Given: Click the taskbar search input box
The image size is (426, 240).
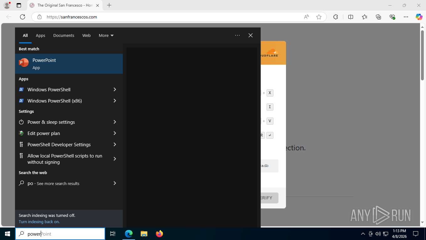Looking at the screenshot, I should tap(60, 234).
